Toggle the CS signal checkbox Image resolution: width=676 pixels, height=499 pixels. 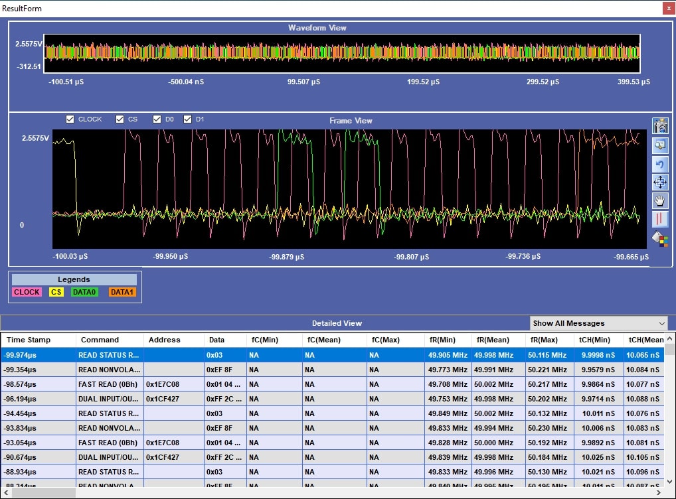[120, 119]
